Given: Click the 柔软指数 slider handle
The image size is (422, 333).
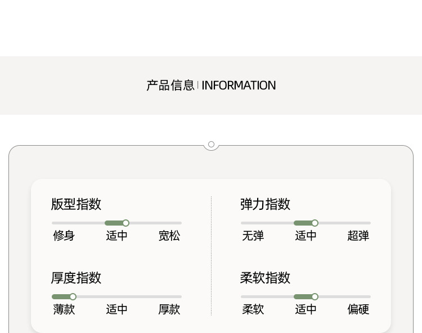Looking at the screenshot, I should point(315,297).
